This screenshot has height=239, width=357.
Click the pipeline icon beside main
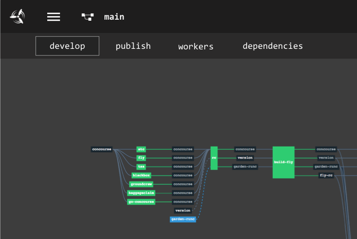click(x=87, y=16)
